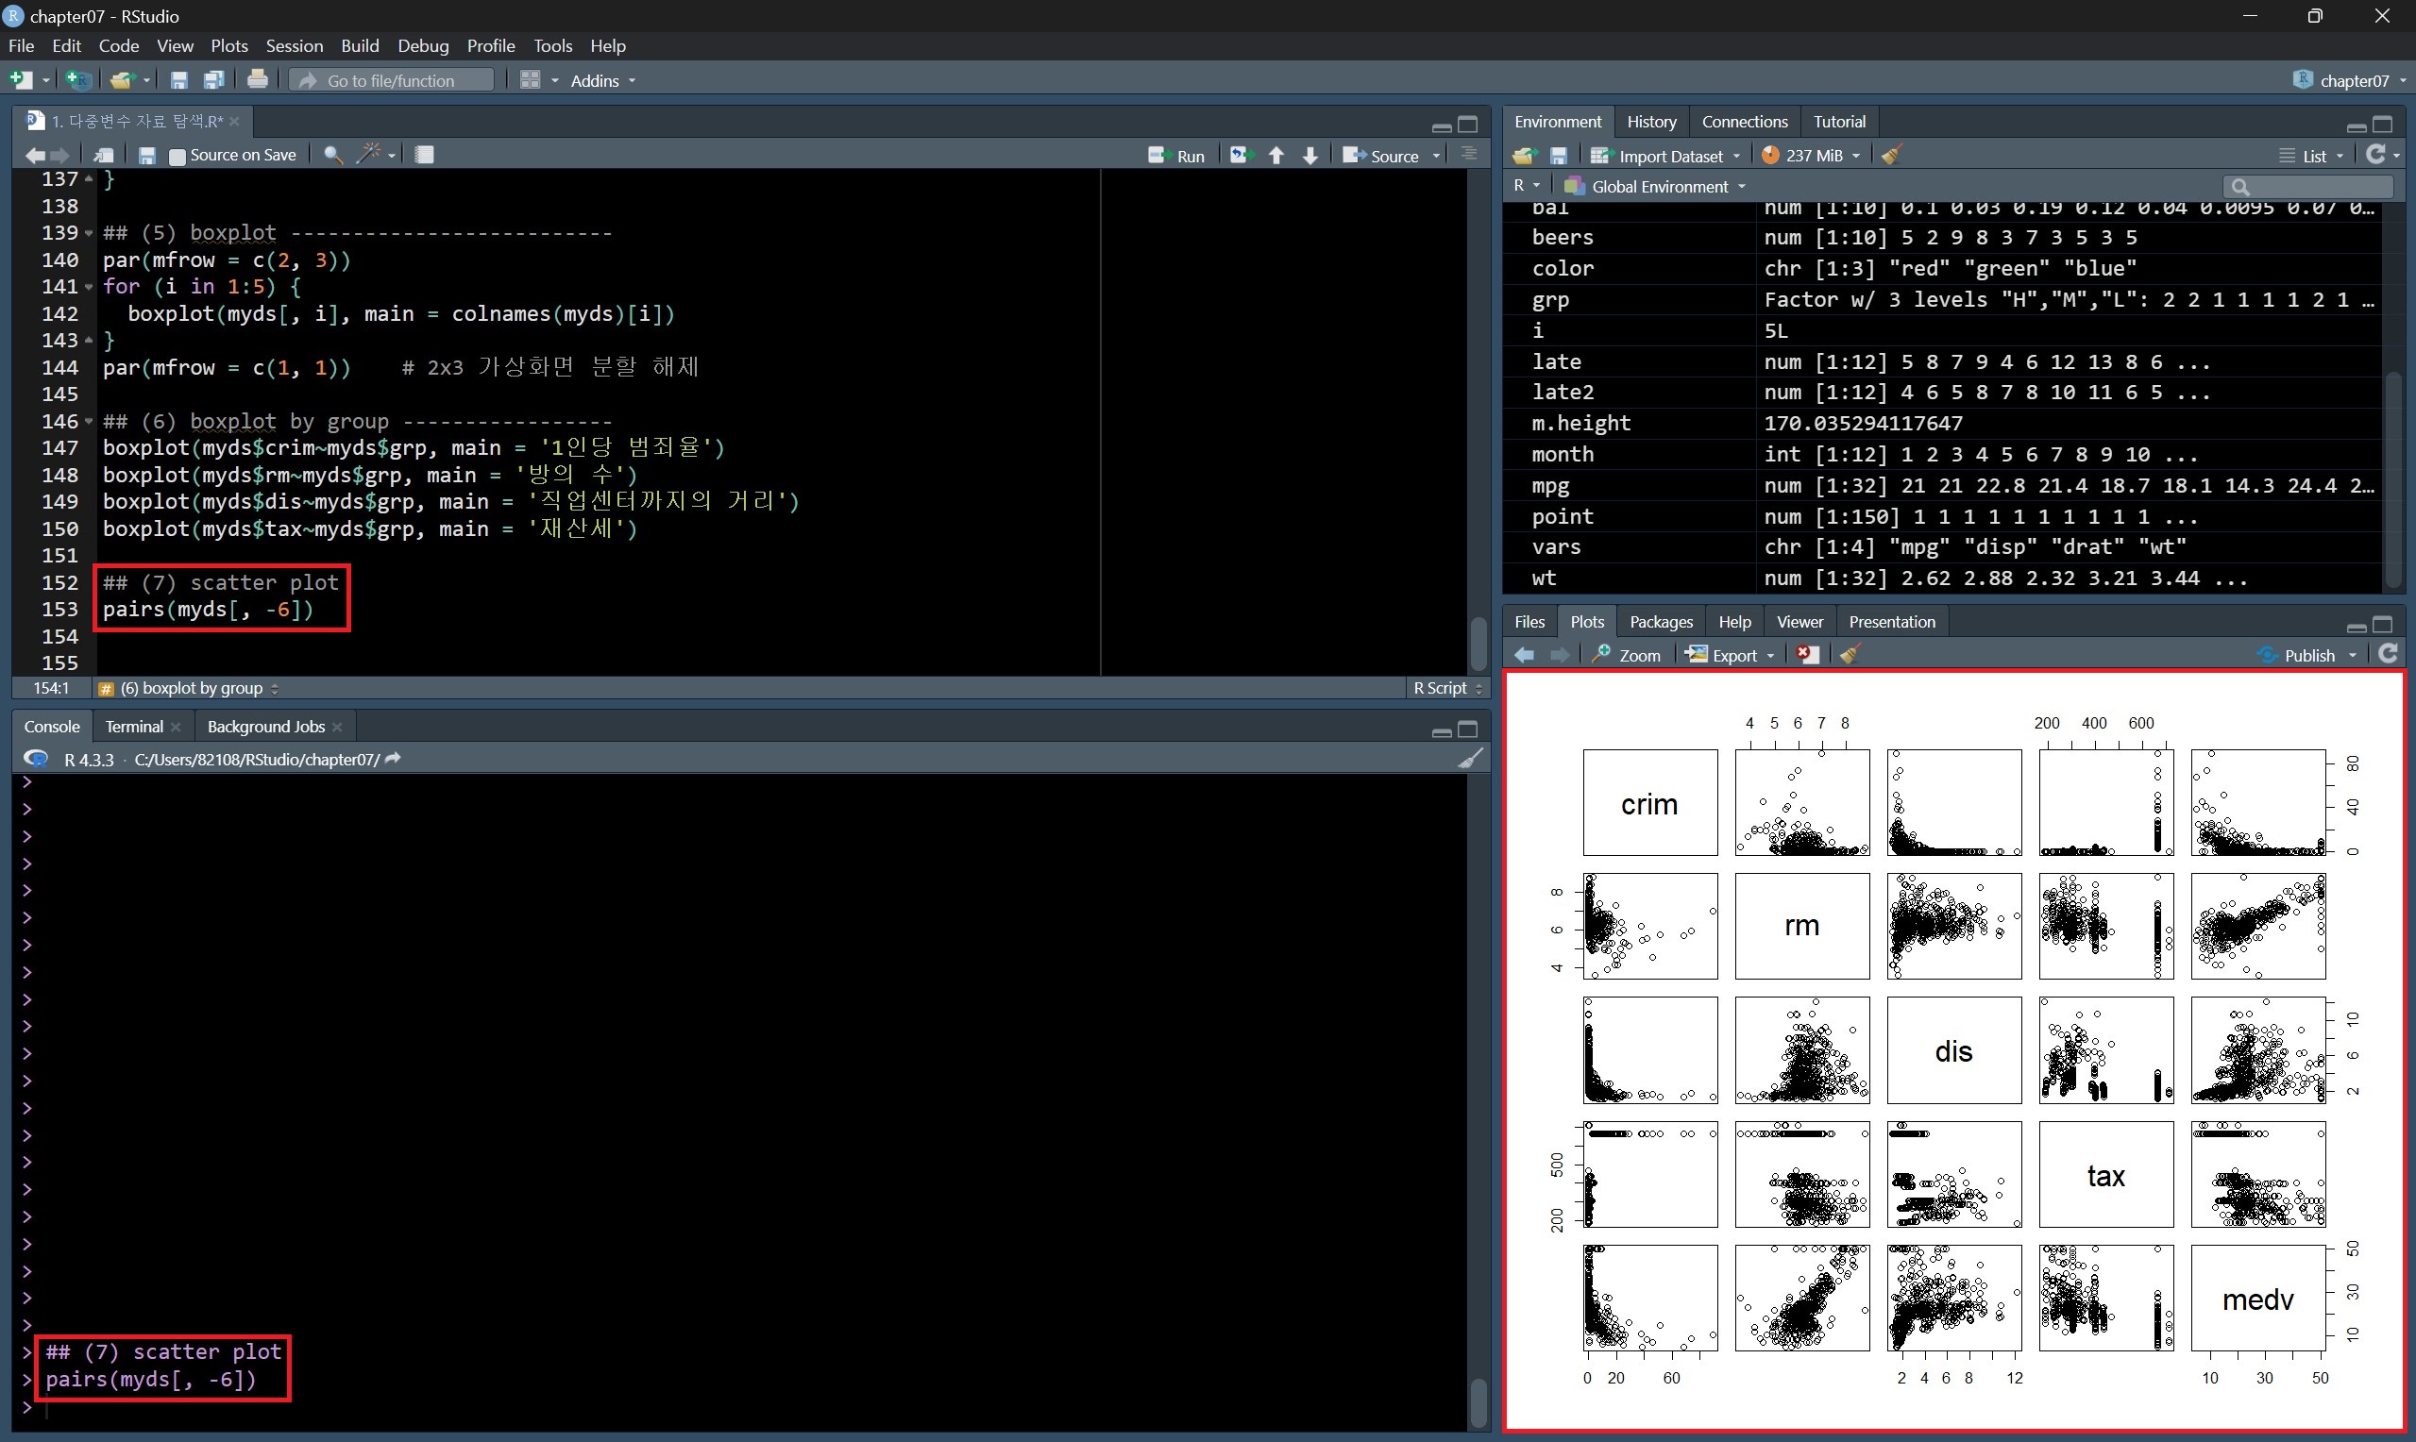Click the code tools magic wand icon
This screenshot has width=2416, height=1442.
click(x=368, y=155)
